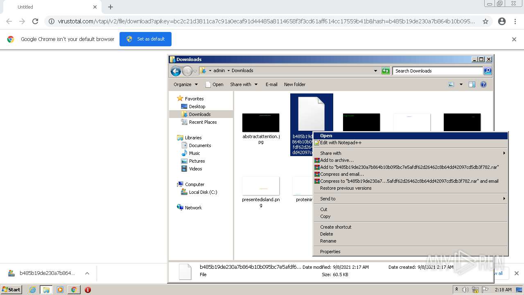Bookmark this page with the star icon
This screenshot has width=524, height=295.
(486, 21)
